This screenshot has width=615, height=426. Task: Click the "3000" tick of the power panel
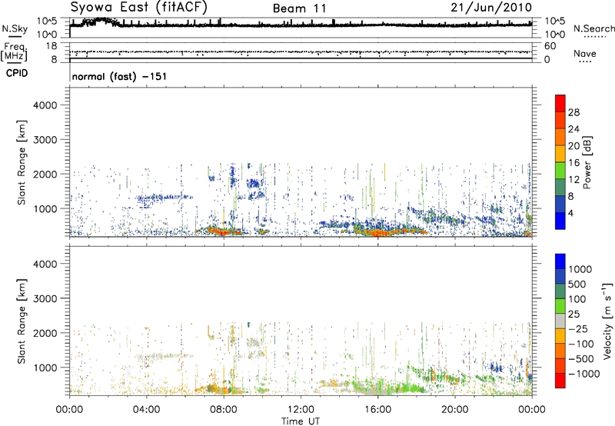coord(45,140)
